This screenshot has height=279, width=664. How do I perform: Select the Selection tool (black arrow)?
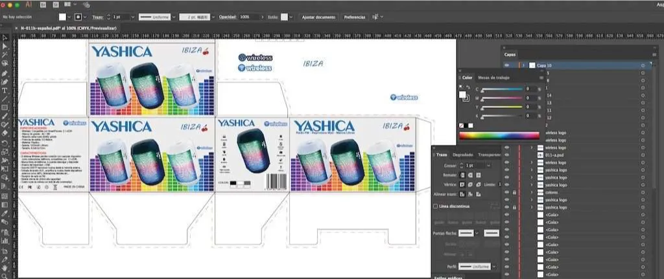(5, 38)
